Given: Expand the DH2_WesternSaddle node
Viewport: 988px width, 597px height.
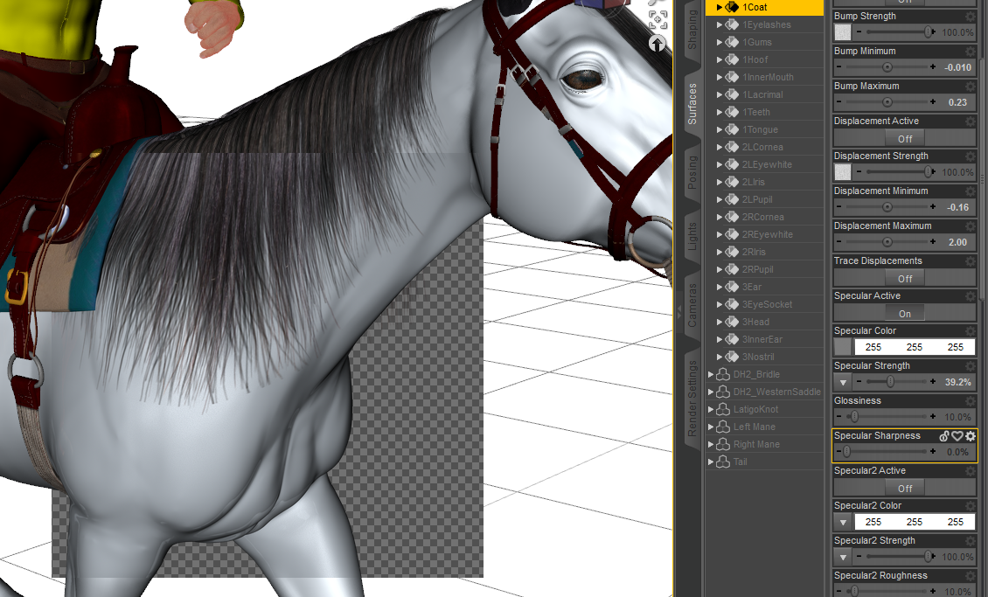Looking at the screenshot, I should pyautogui.click(x=711, y=392).
